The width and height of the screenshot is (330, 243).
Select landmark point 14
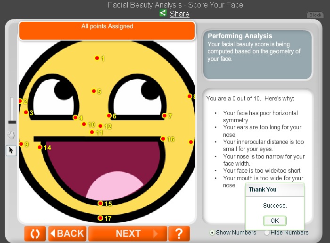click(40, 147)
